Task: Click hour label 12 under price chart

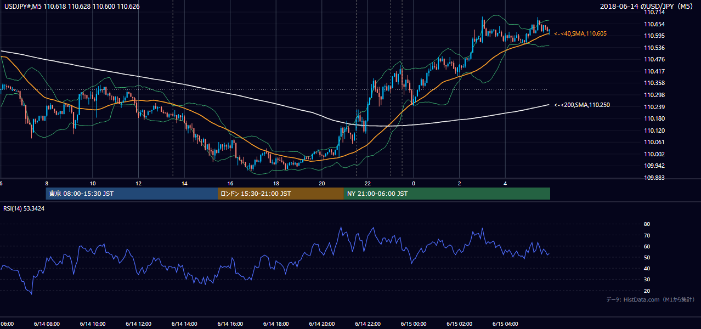Action: pos(139,183)
